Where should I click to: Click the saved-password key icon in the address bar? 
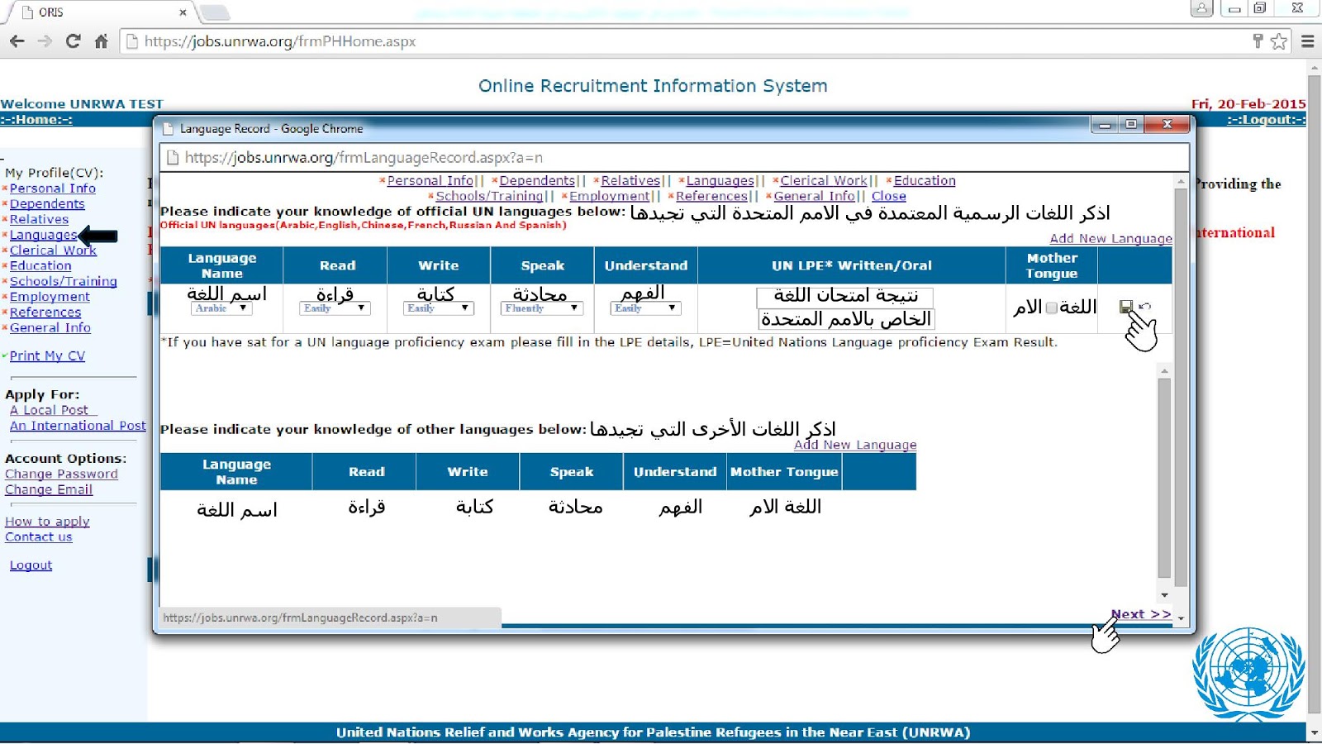[x=1258, y=41]
